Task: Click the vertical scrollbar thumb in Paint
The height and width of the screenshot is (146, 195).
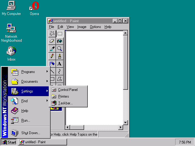Action: coord(125,62)
